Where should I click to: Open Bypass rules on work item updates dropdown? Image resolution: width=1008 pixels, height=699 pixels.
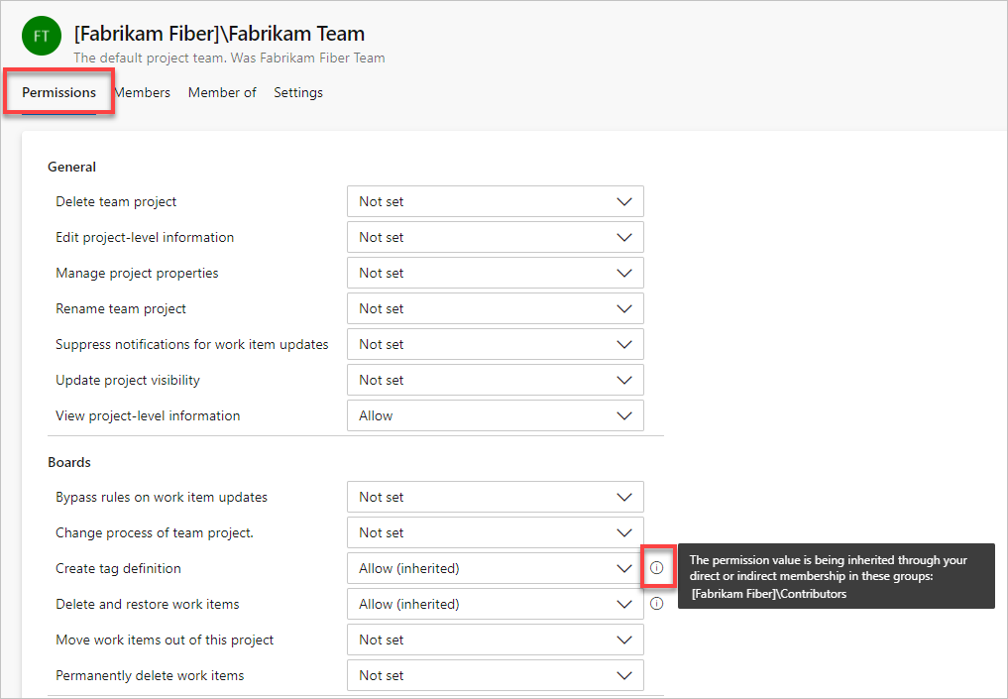pyautogui.click(x=495, y=497)
